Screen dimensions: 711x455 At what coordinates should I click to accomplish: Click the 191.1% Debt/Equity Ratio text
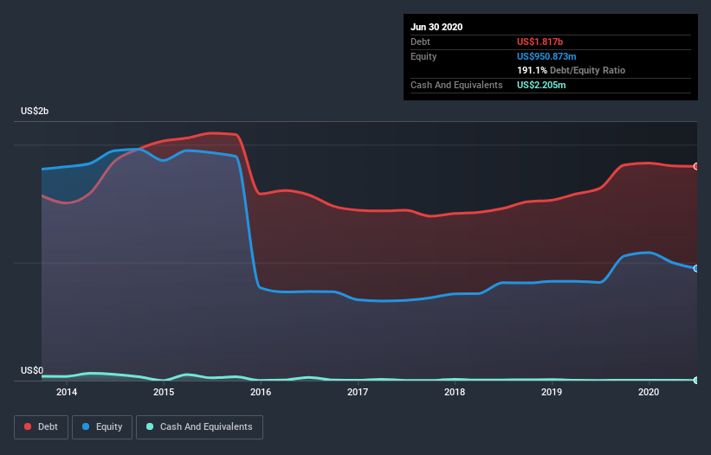coord(571,71)
